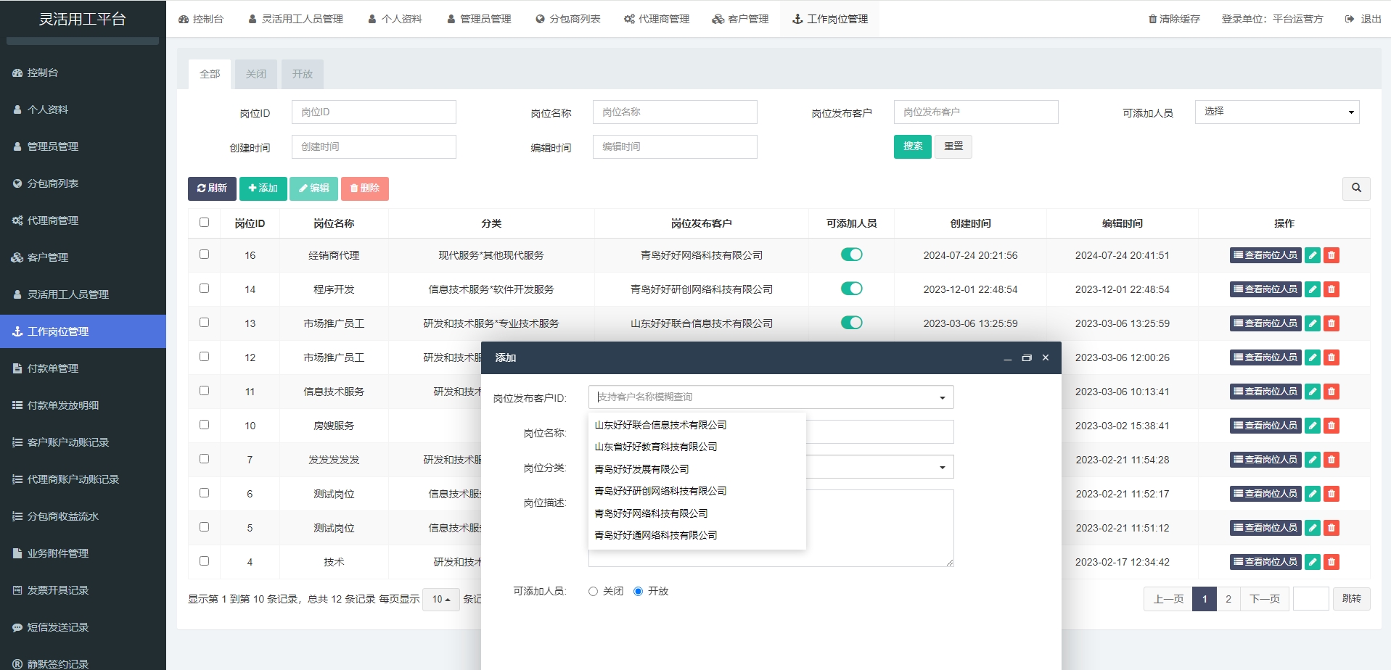Open the search magnifier above the table

click(1356, 189)
